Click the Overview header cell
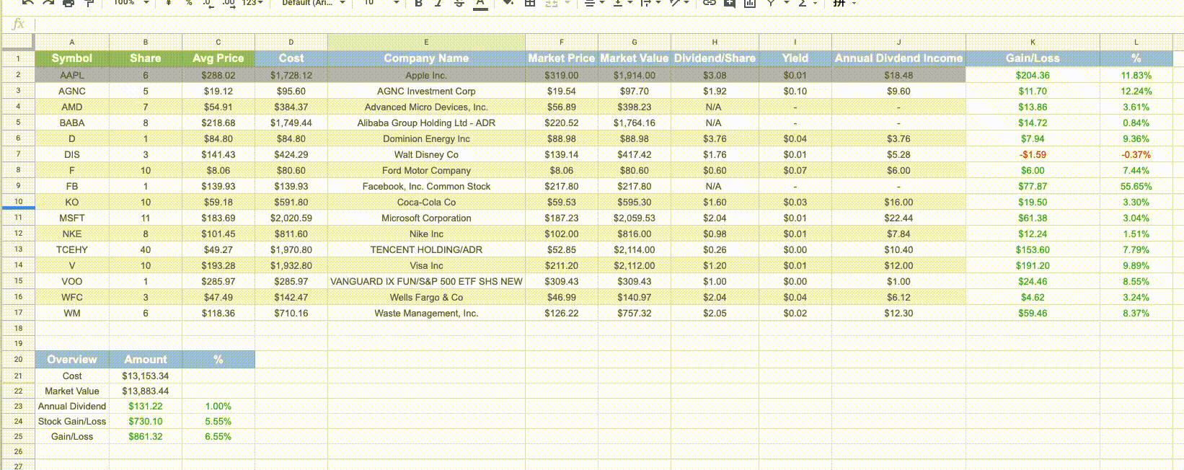The width and height of the screenshot is (1184, 470). coord(72,359)
